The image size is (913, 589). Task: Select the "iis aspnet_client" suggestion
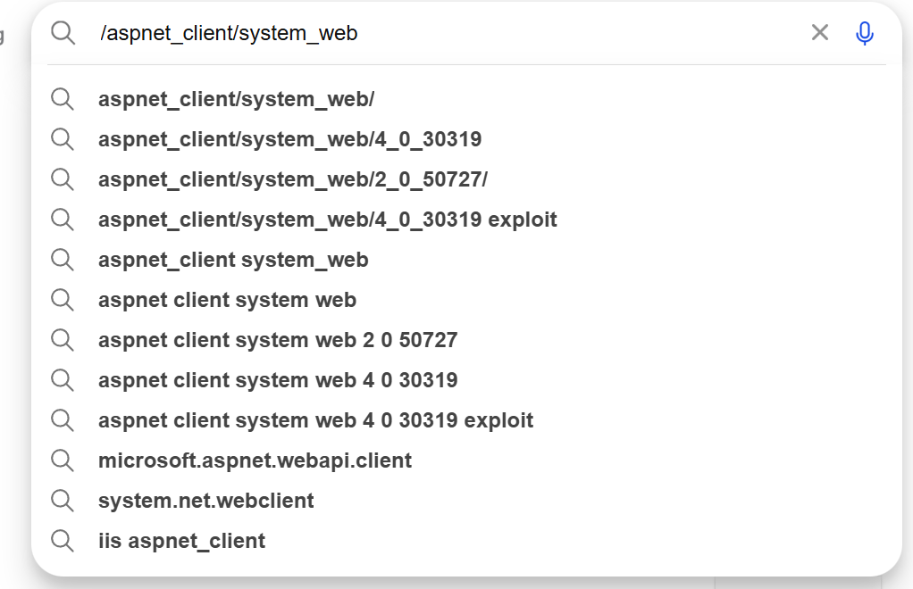[181, 541]
